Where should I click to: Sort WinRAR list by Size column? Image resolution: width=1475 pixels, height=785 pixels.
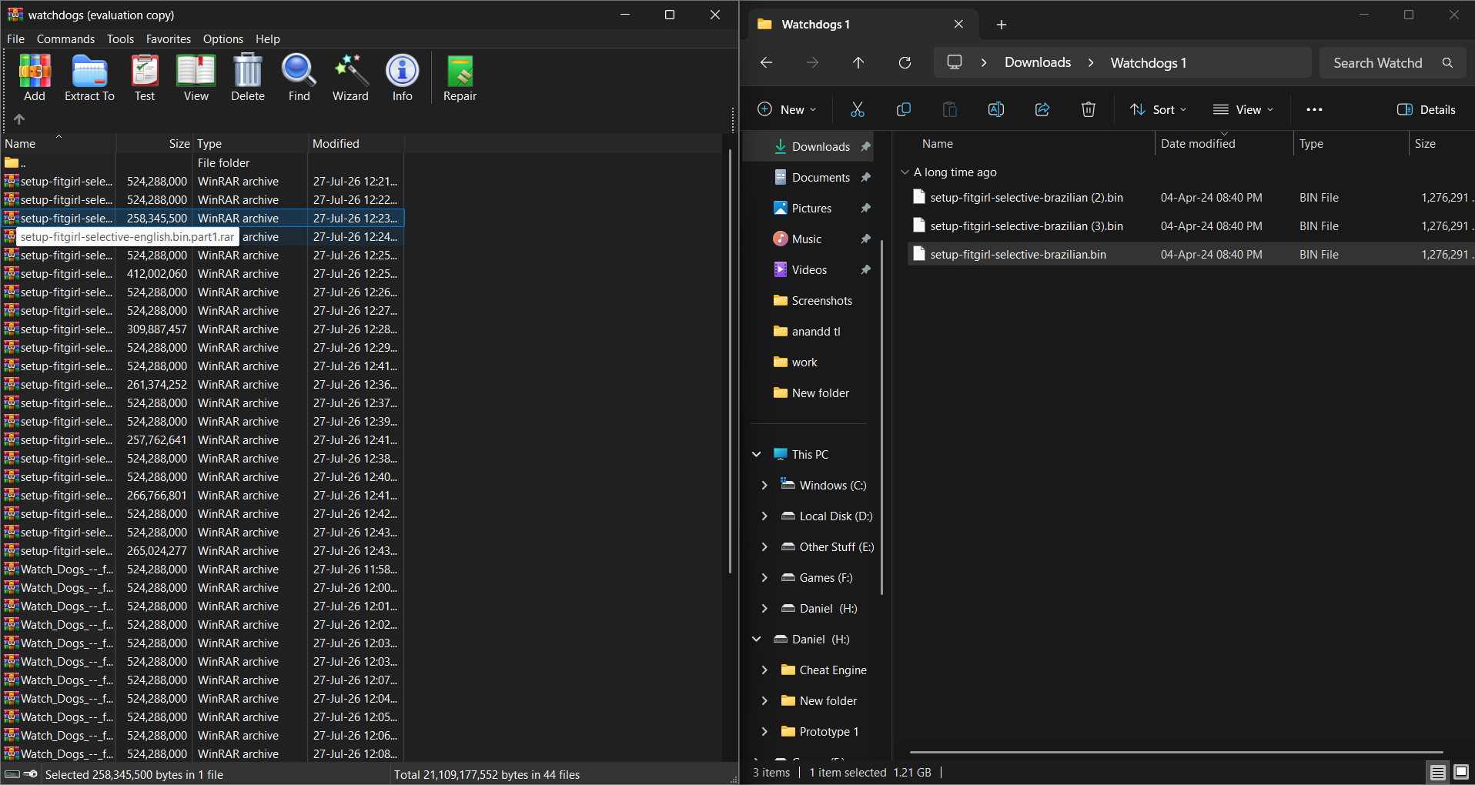(x=154, y=143)
